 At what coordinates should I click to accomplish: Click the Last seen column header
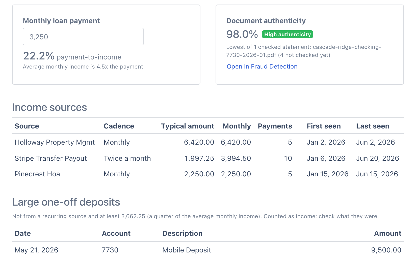(373, 126)
